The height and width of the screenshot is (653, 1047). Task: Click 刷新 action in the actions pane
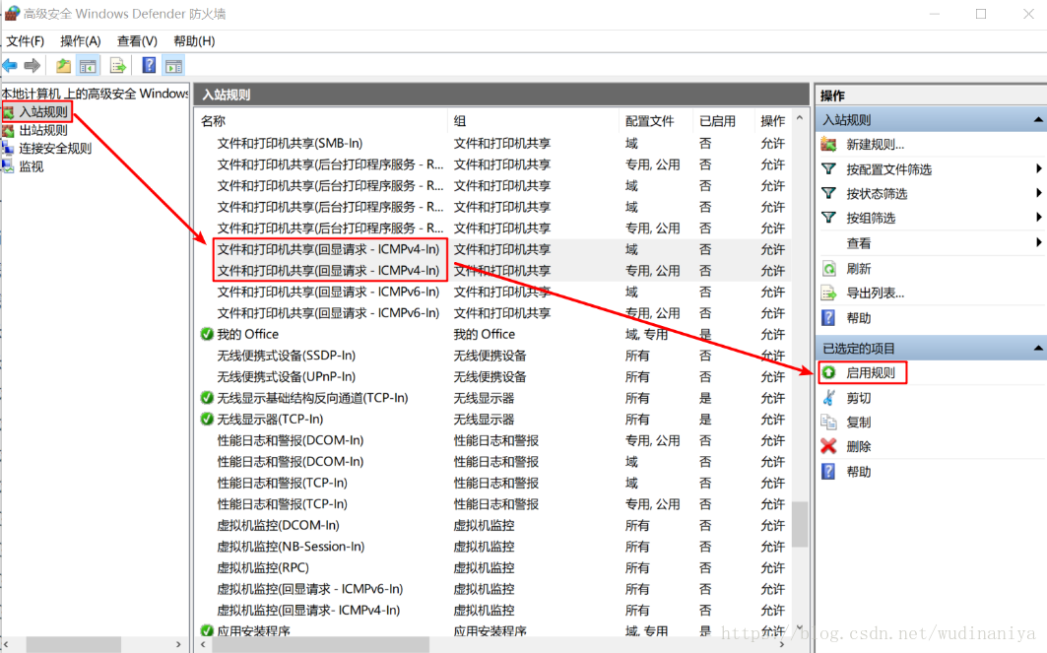tap(859, 269)
